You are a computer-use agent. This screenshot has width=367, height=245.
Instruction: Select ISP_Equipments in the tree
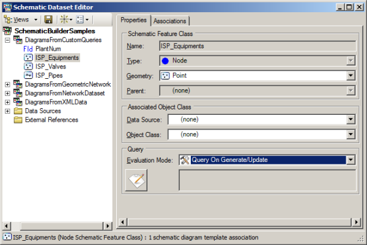[x=57, y=58]
